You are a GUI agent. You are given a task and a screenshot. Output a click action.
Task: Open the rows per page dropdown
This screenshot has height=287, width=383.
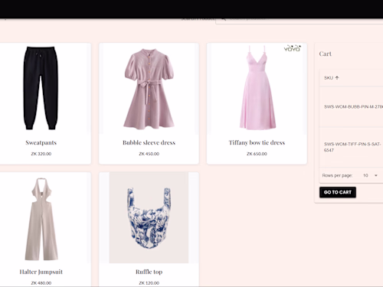tap(371, 175)
